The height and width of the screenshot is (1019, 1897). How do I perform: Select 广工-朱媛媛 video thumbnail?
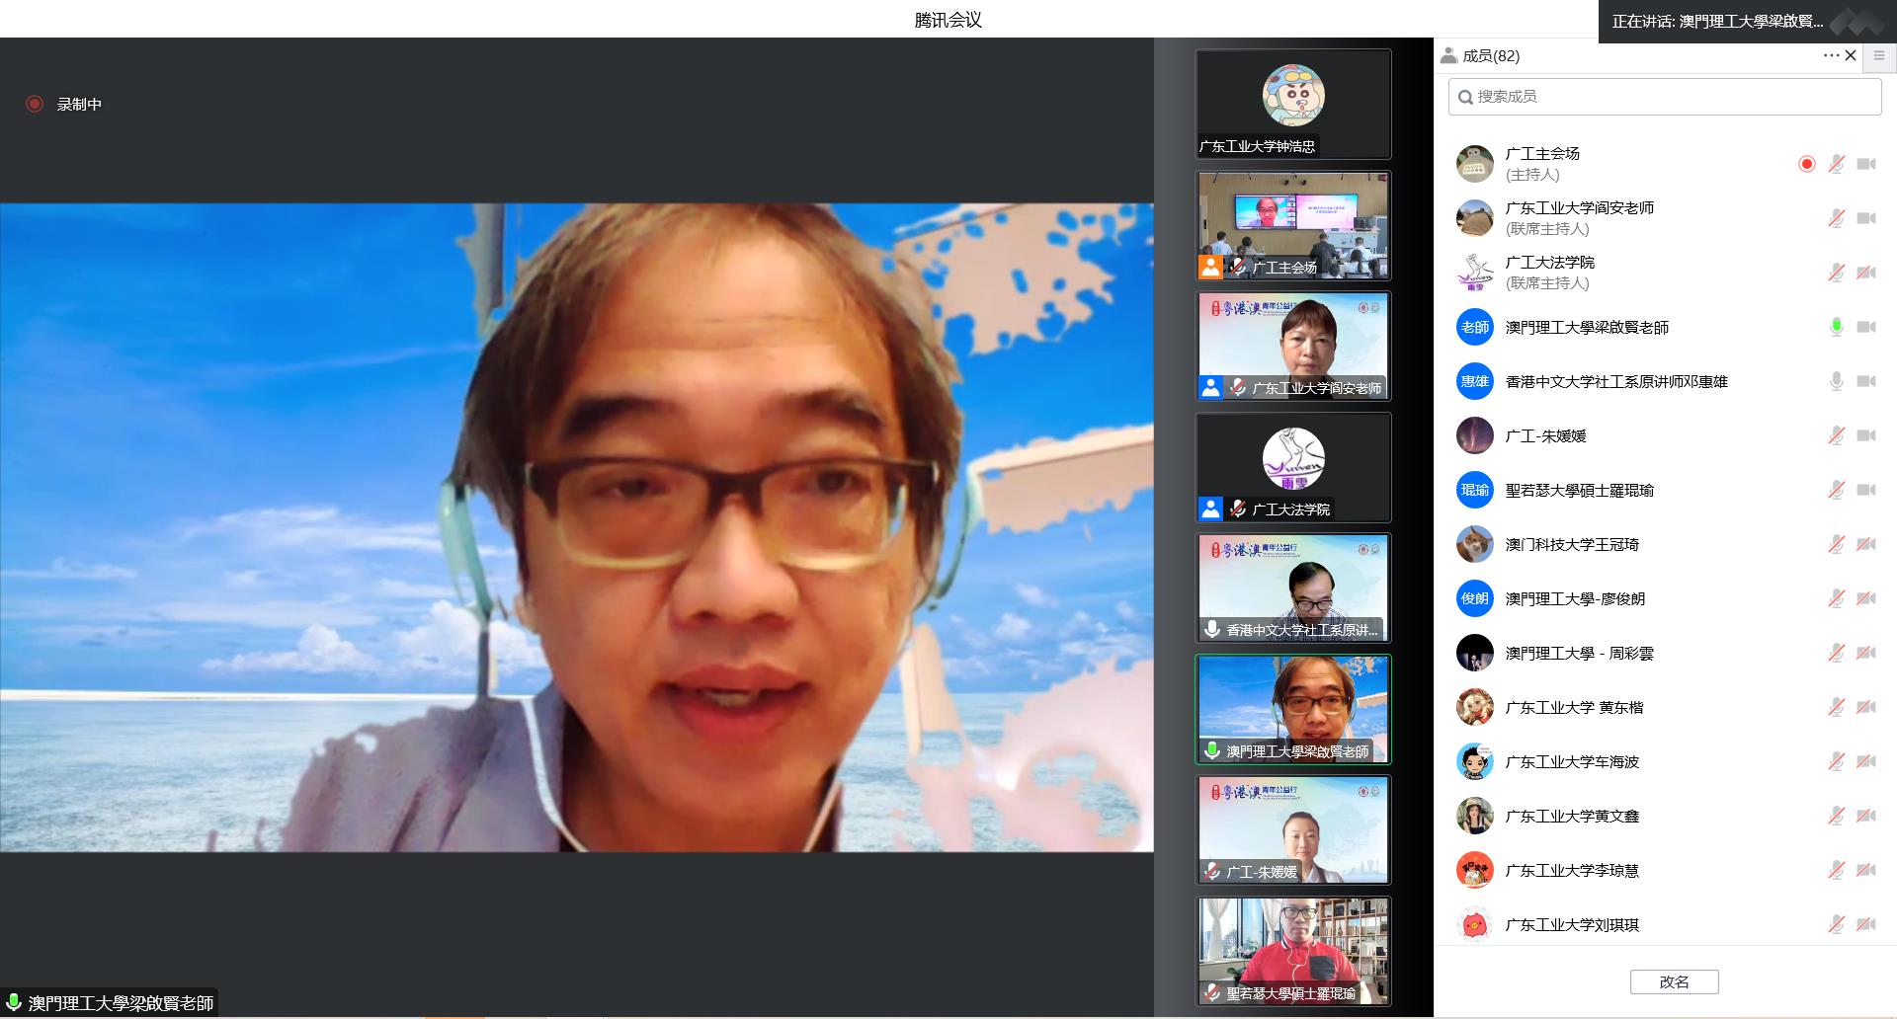point(1293,829)
